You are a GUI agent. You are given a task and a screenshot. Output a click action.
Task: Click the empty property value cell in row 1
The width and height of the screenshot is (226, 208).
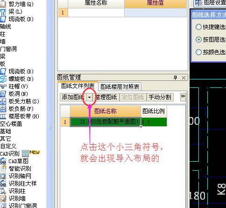pos(155,13)
